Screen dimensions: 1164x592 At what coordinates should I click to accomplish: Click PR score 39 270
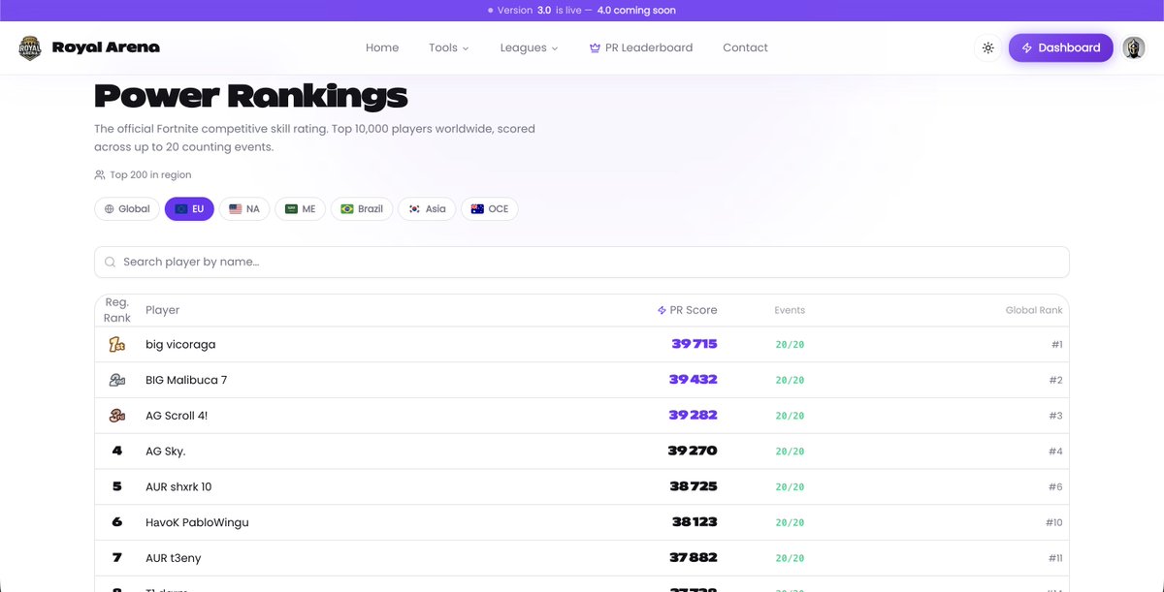pos(693,452)
